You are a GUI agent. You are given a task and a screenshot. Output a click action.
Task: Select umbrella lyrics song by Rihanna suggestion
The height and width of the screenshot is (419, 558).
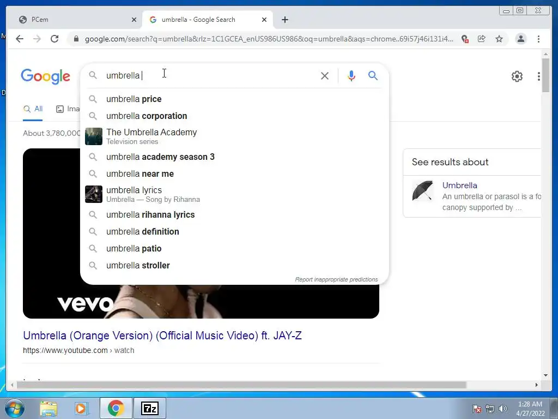coord(234,194)
